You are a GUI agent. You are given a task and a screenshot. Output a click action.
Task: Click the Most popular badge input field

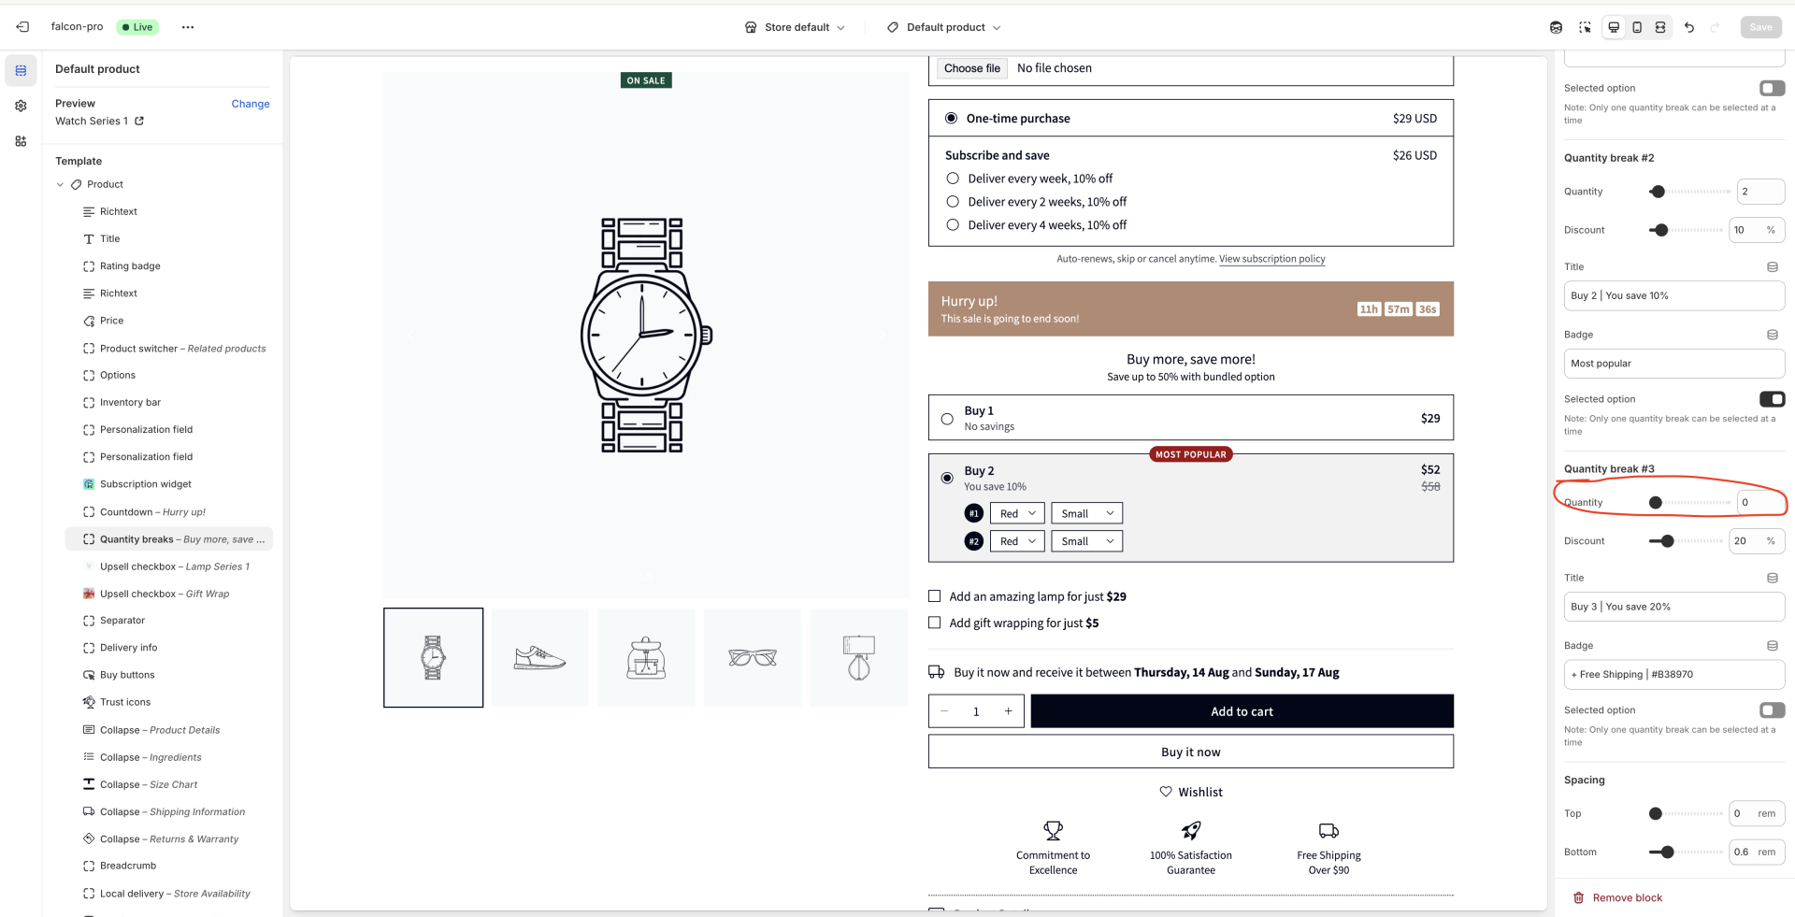pos(1673,364)
